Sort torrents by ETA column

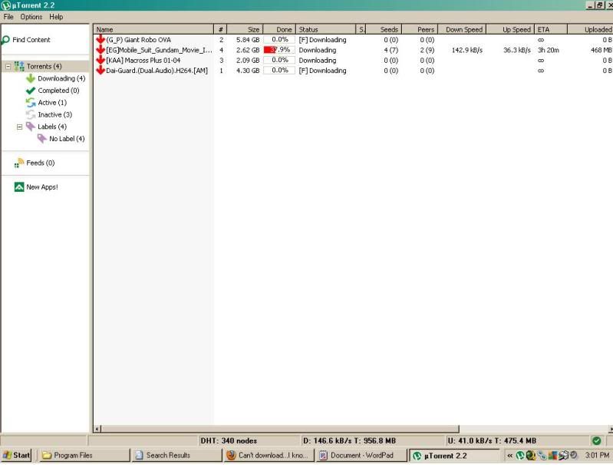[551, 29]
